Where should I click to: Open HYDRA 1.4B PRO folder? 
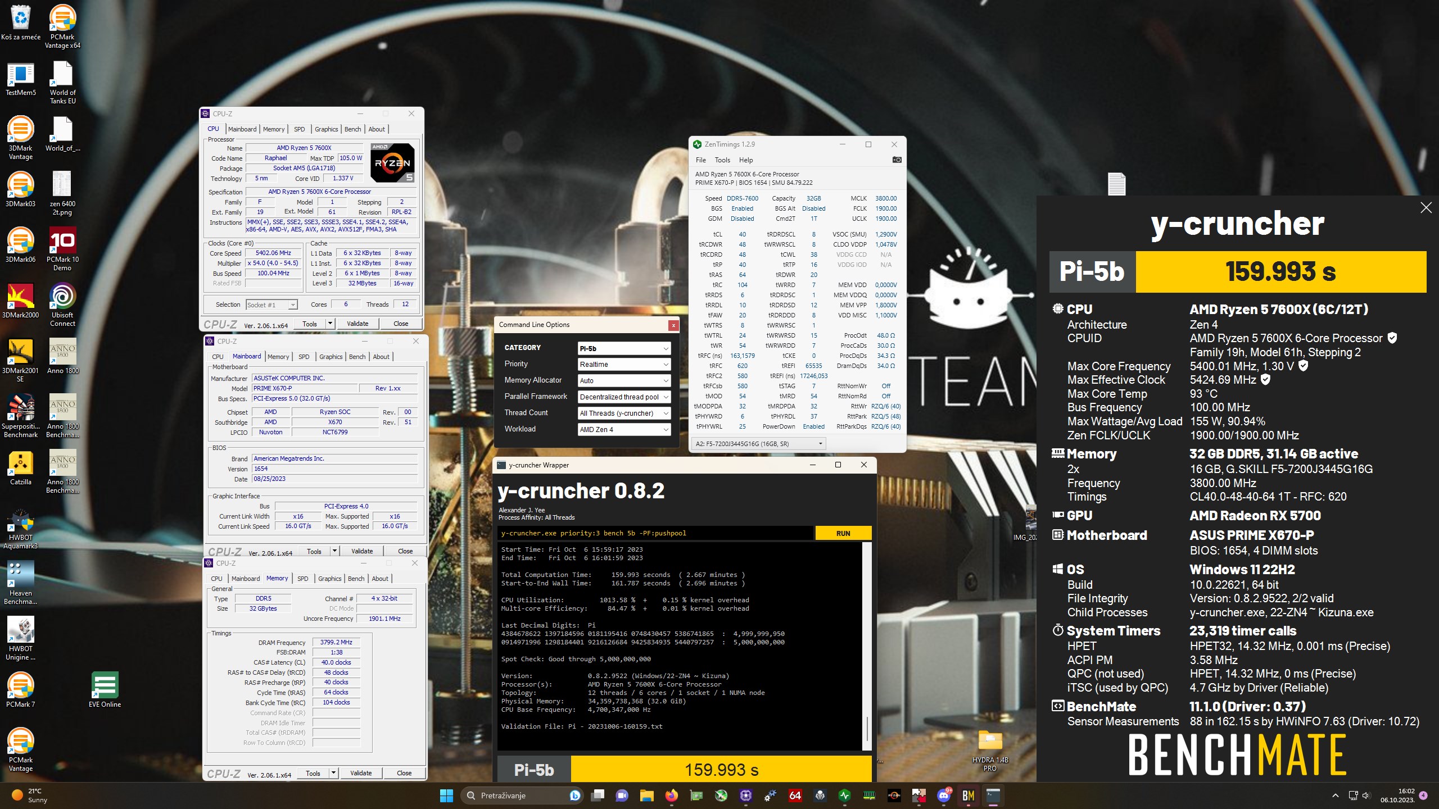[x=990, y=751]
